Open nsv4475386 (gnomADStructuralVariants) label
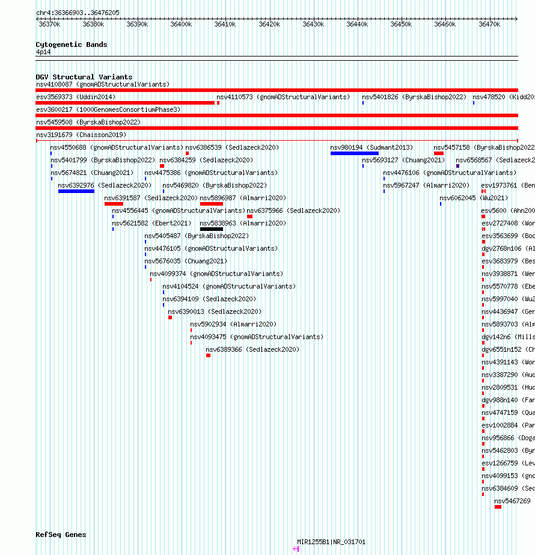The height and width of the screenshot is (555, 535). click(211, 173)
